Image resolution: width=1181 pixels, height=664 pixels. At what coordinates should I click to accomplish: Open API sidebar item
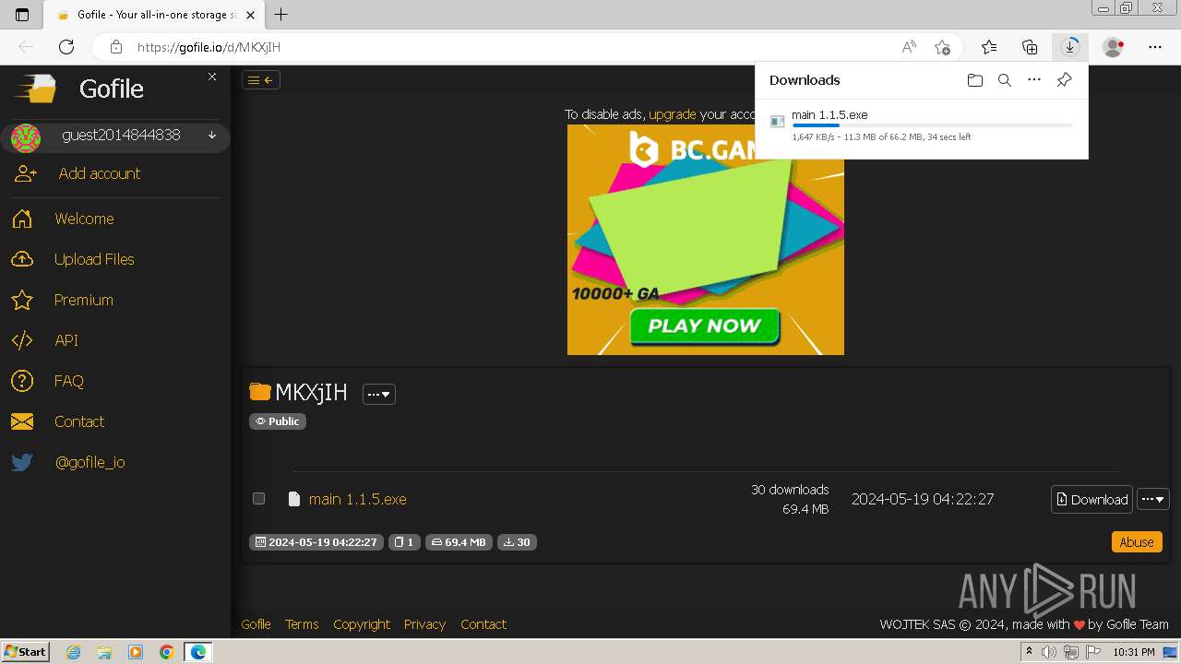[66, 340]
